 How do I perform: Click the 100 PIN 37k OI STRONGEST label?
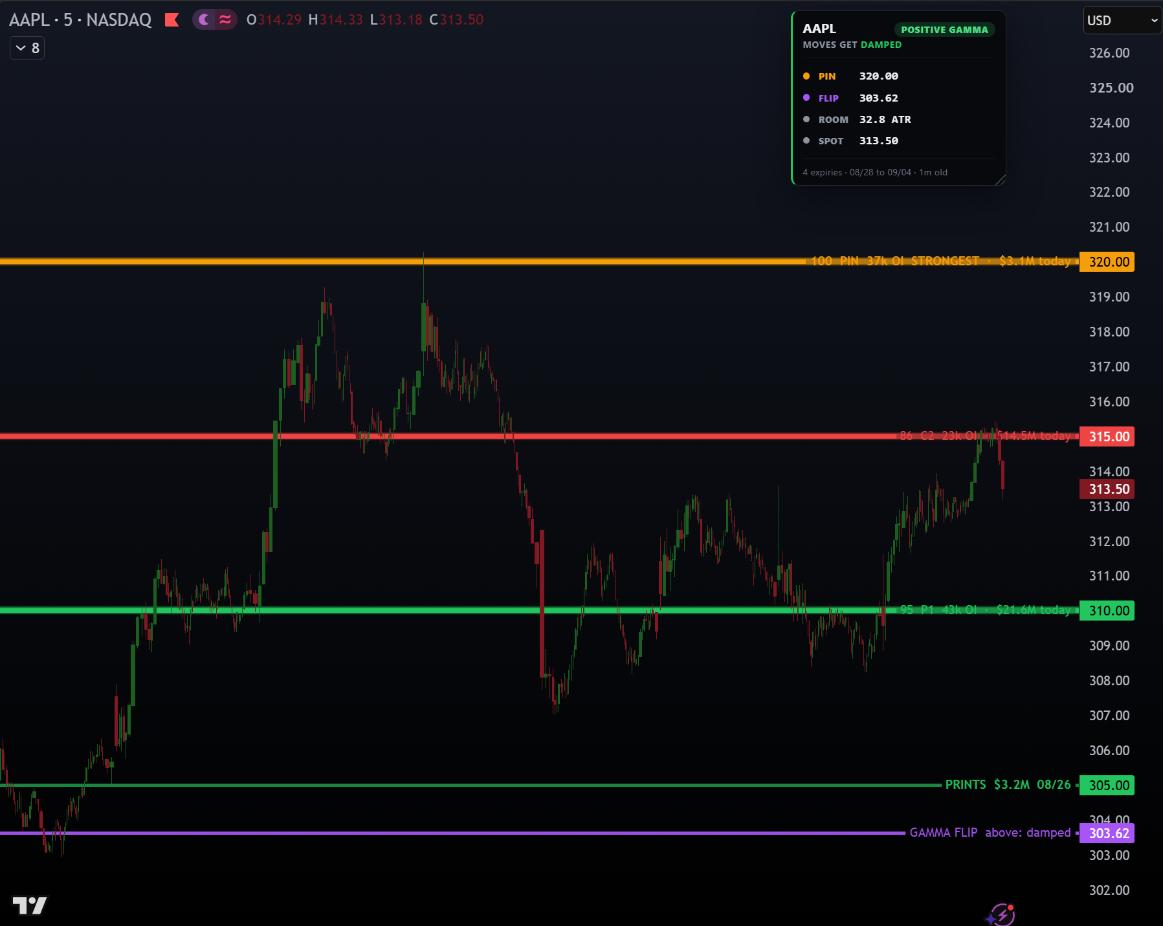tap(894, 261)
